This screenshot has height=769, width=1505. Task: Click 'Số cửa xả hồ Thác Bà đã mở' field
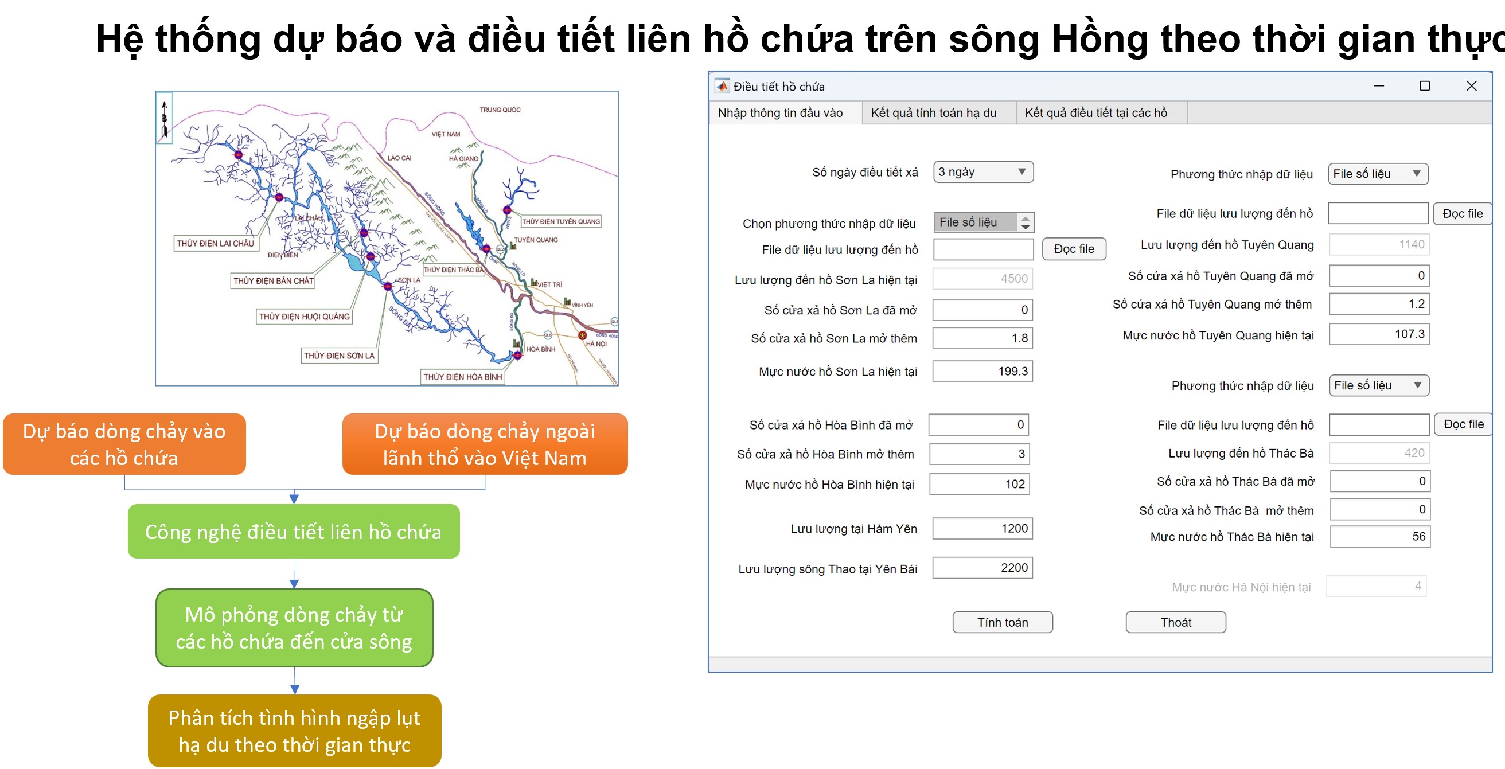tap(1381, 482)
